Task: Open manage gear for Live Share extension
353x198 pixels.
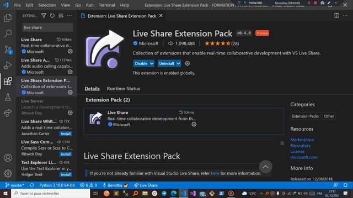Action: coord(70,51)
